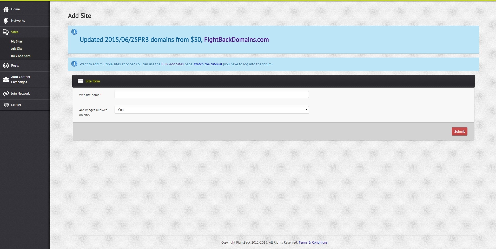496x249 pixels.
Task: Follow the 'Watch the tutorial' link
Action: click(x=208, y=64)
